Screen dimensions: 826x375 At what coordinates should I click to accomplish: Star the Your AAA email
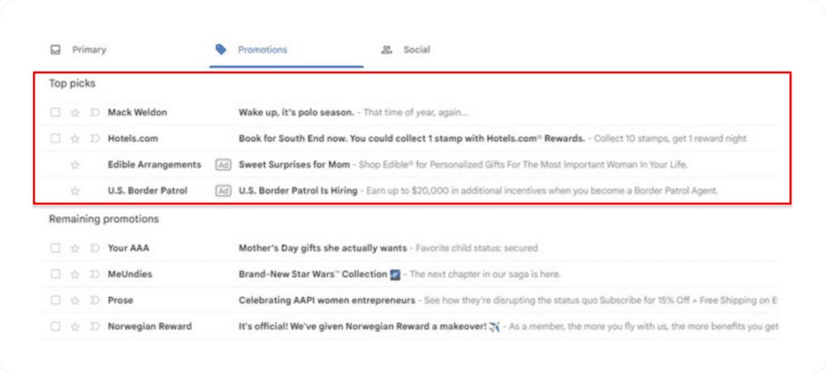75,248
